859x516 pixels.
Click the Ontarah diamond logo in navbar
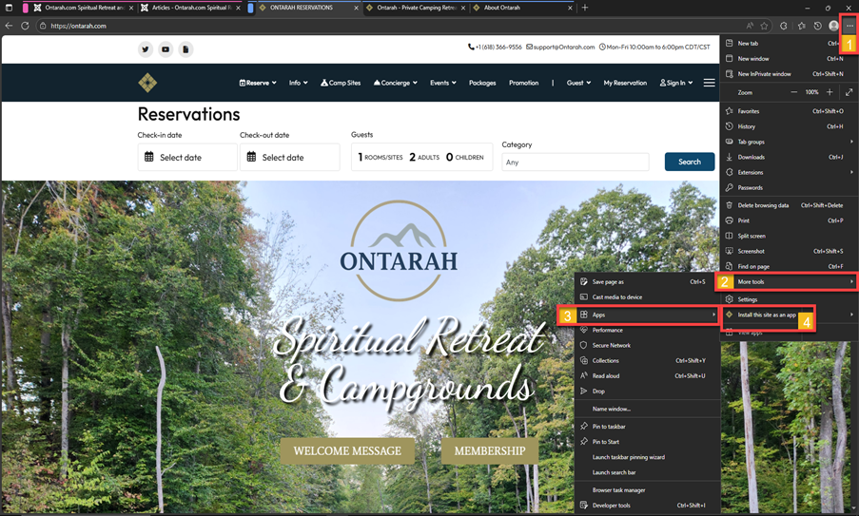147,83
